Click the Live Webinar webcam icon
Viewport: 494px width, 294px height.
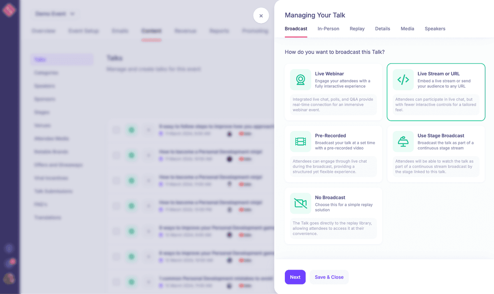(x=301, y=79)
